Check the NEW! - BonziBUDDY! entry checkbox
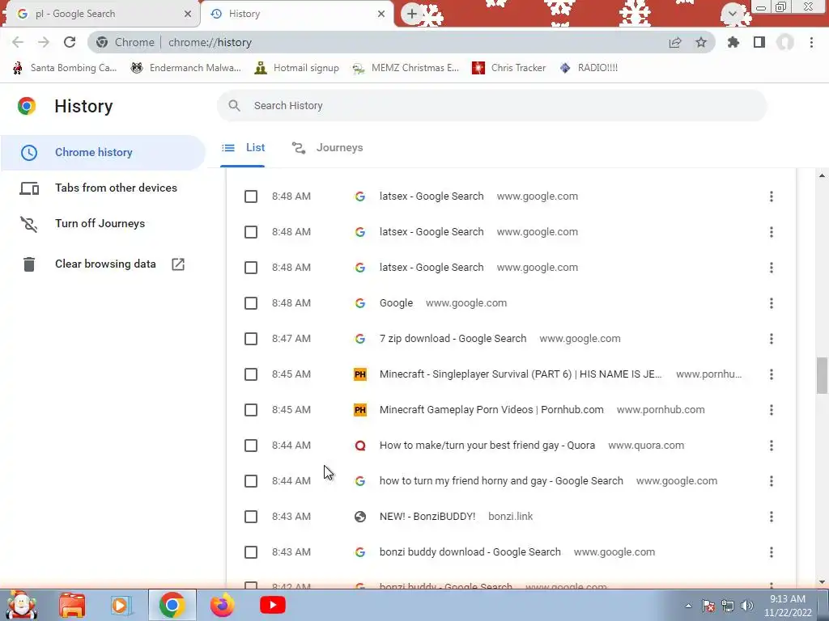This screenshot has height=621, width=829. point(251,517)
